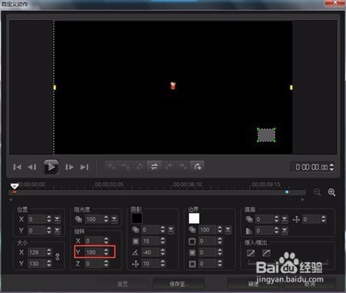Click the shadow blur field showing 15
Viewport: 346px width, 293px height.
(x=151, y=241)
